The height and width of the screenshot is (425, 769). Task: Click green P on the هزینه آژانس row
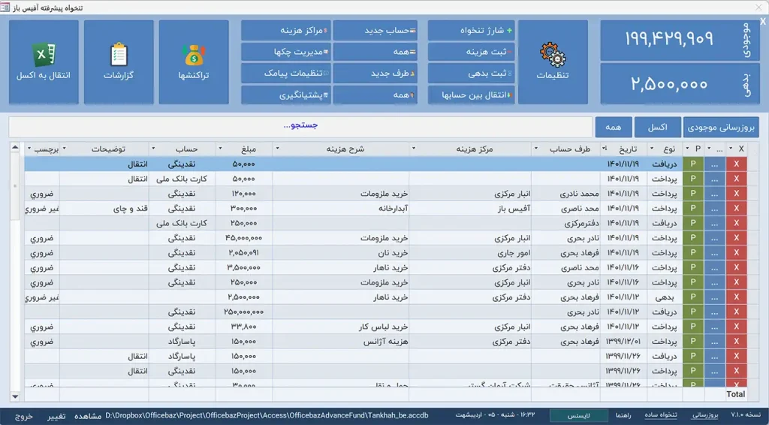coord(693,341)
